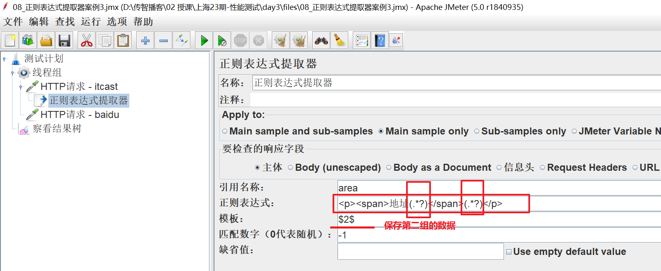Click the 名称 input field
Viewport: 661px width, 271px height.
457,82
